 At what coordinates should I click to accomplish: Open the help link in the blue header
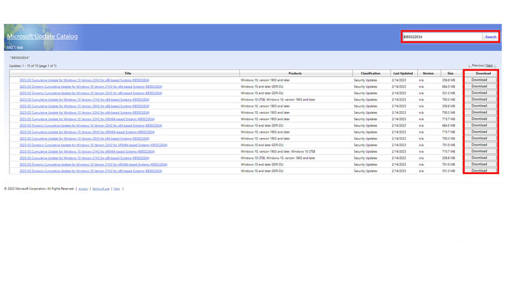[20, 47]
